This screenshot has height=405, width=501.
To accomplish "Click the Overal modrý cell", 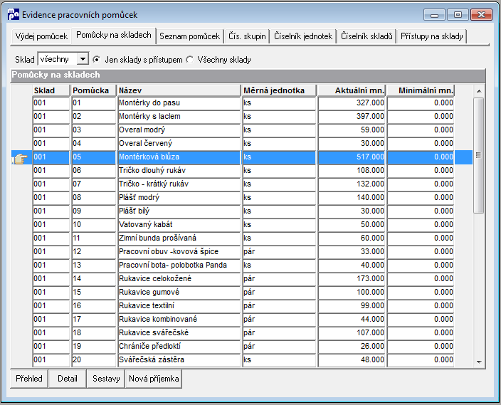I will [179, 130].
